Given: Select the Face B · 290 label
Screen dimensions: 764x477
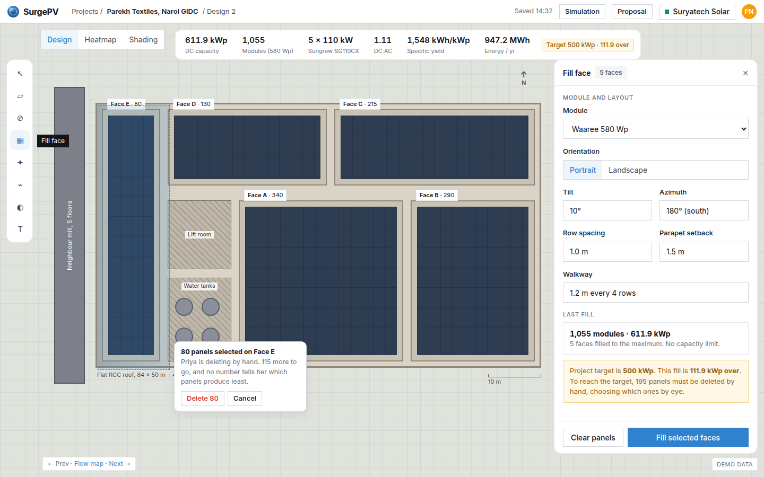Looking at the screenshot, I should [437, 195].
